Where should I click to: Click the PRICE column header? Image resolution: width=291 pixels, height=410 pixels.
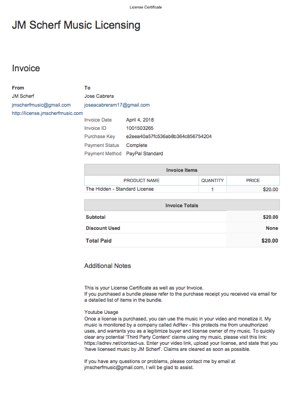tap(253, 181)
